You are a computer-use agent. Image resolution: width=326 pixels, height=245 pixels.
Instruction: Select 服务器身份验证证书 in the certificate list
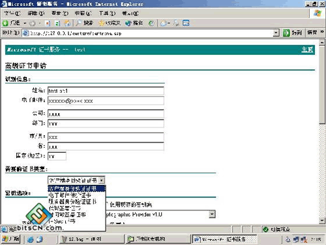point(76,201)
